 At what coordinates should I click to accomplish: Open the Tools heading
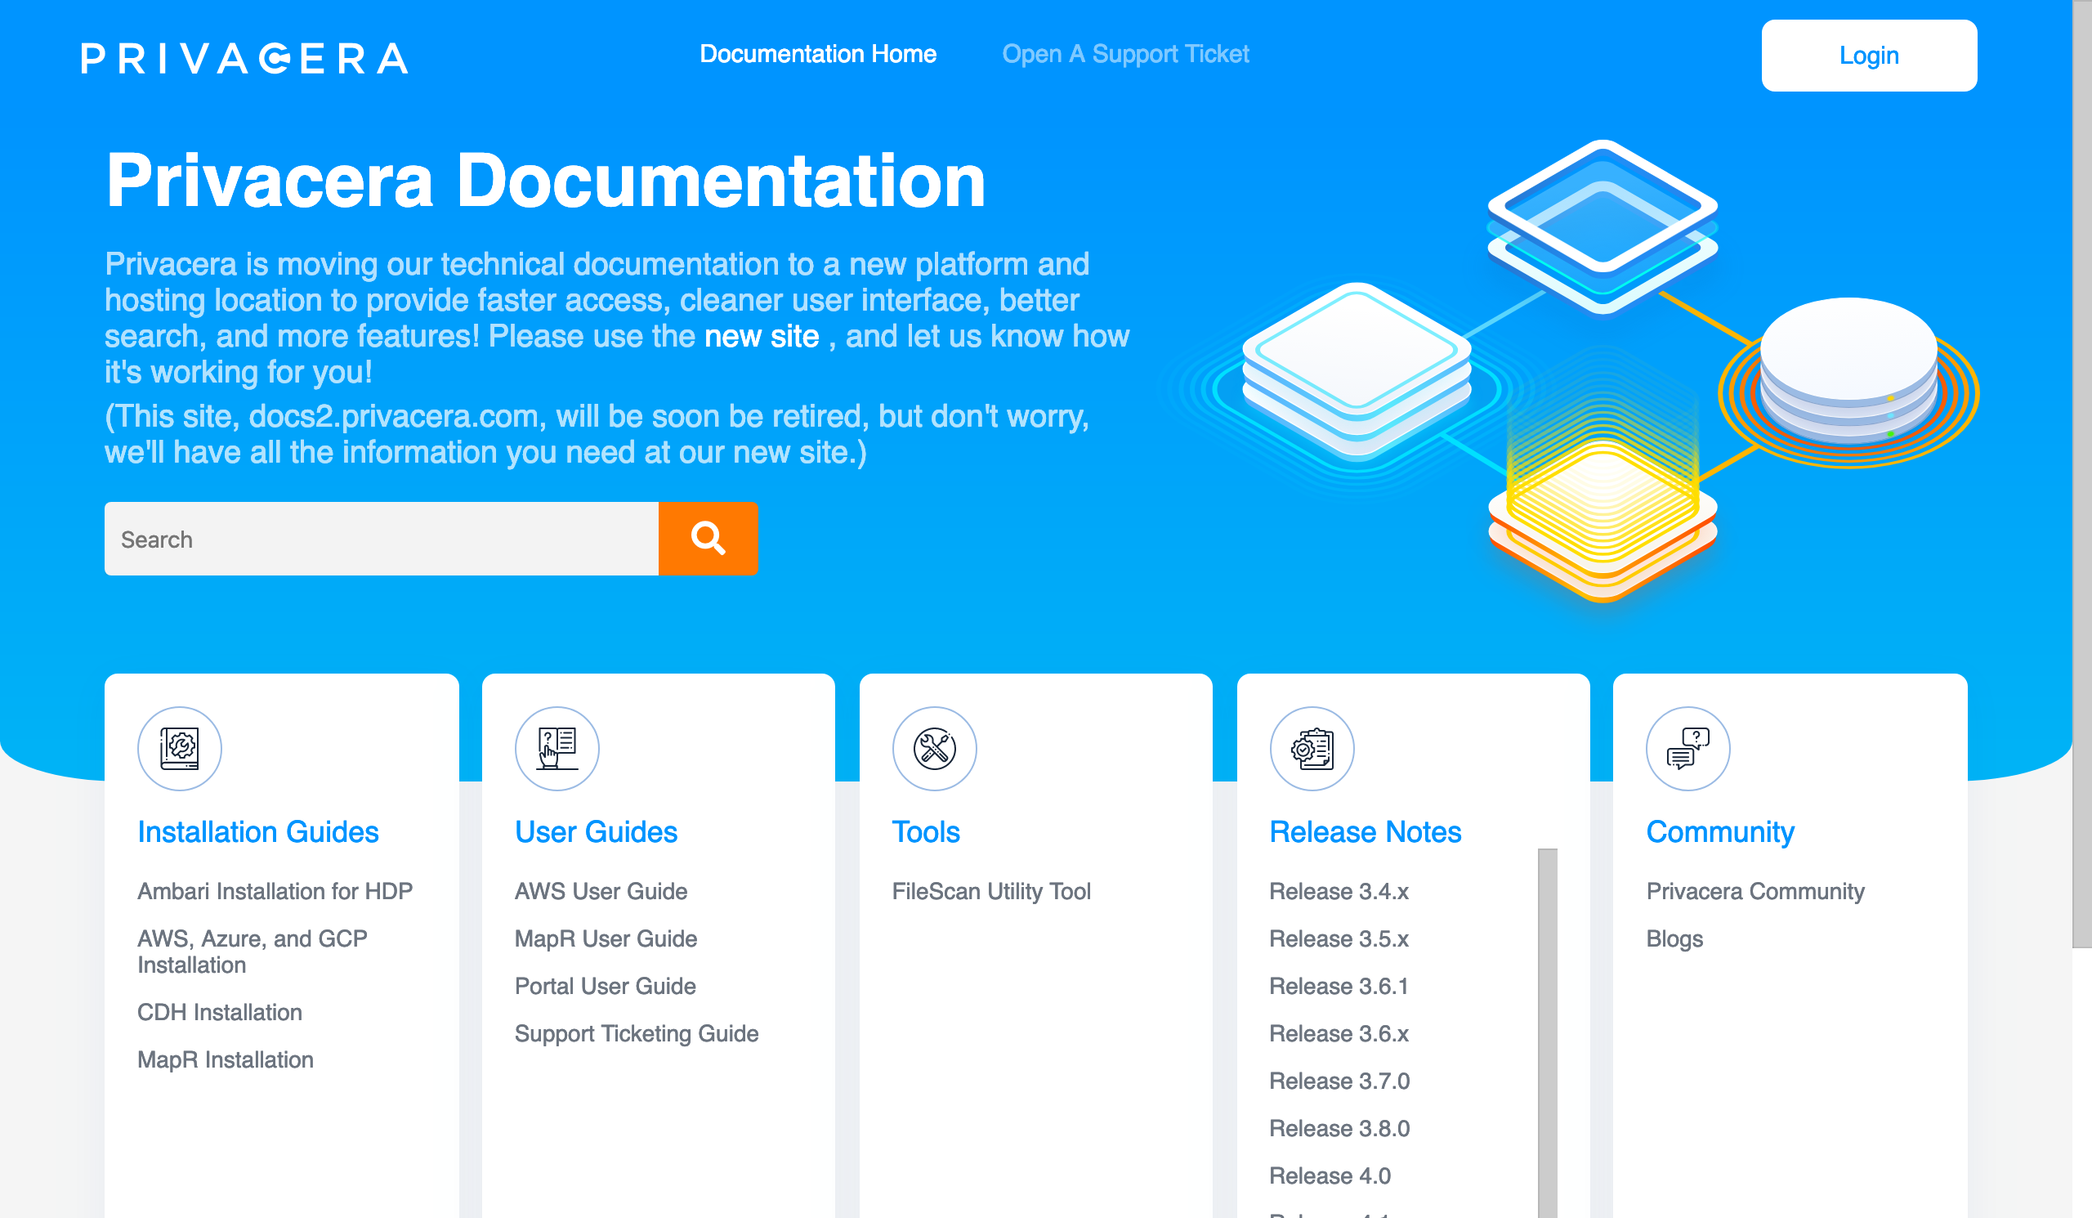click(926, 832)
